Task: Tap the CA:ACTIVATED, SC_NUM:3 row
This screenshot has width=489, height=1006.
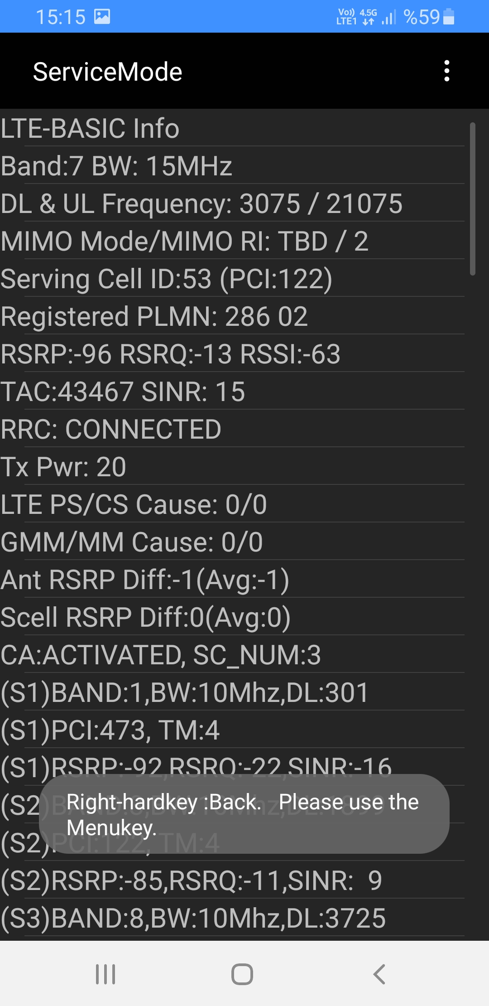Action: click(x=232, y=654)
